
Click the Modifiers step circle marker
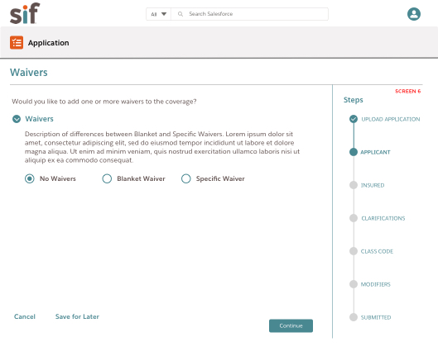point(354,284)
